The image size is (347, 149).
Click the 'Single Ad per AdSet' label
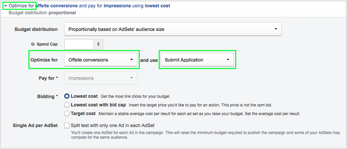[35, 125]
